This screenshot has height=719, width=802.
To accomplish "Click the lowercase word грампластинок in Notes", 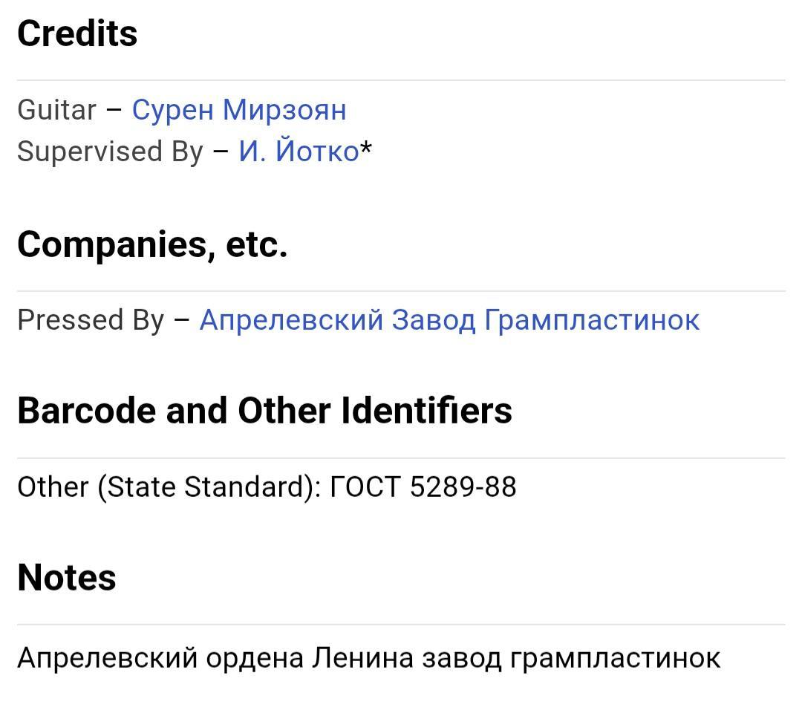I will (615, 658).
